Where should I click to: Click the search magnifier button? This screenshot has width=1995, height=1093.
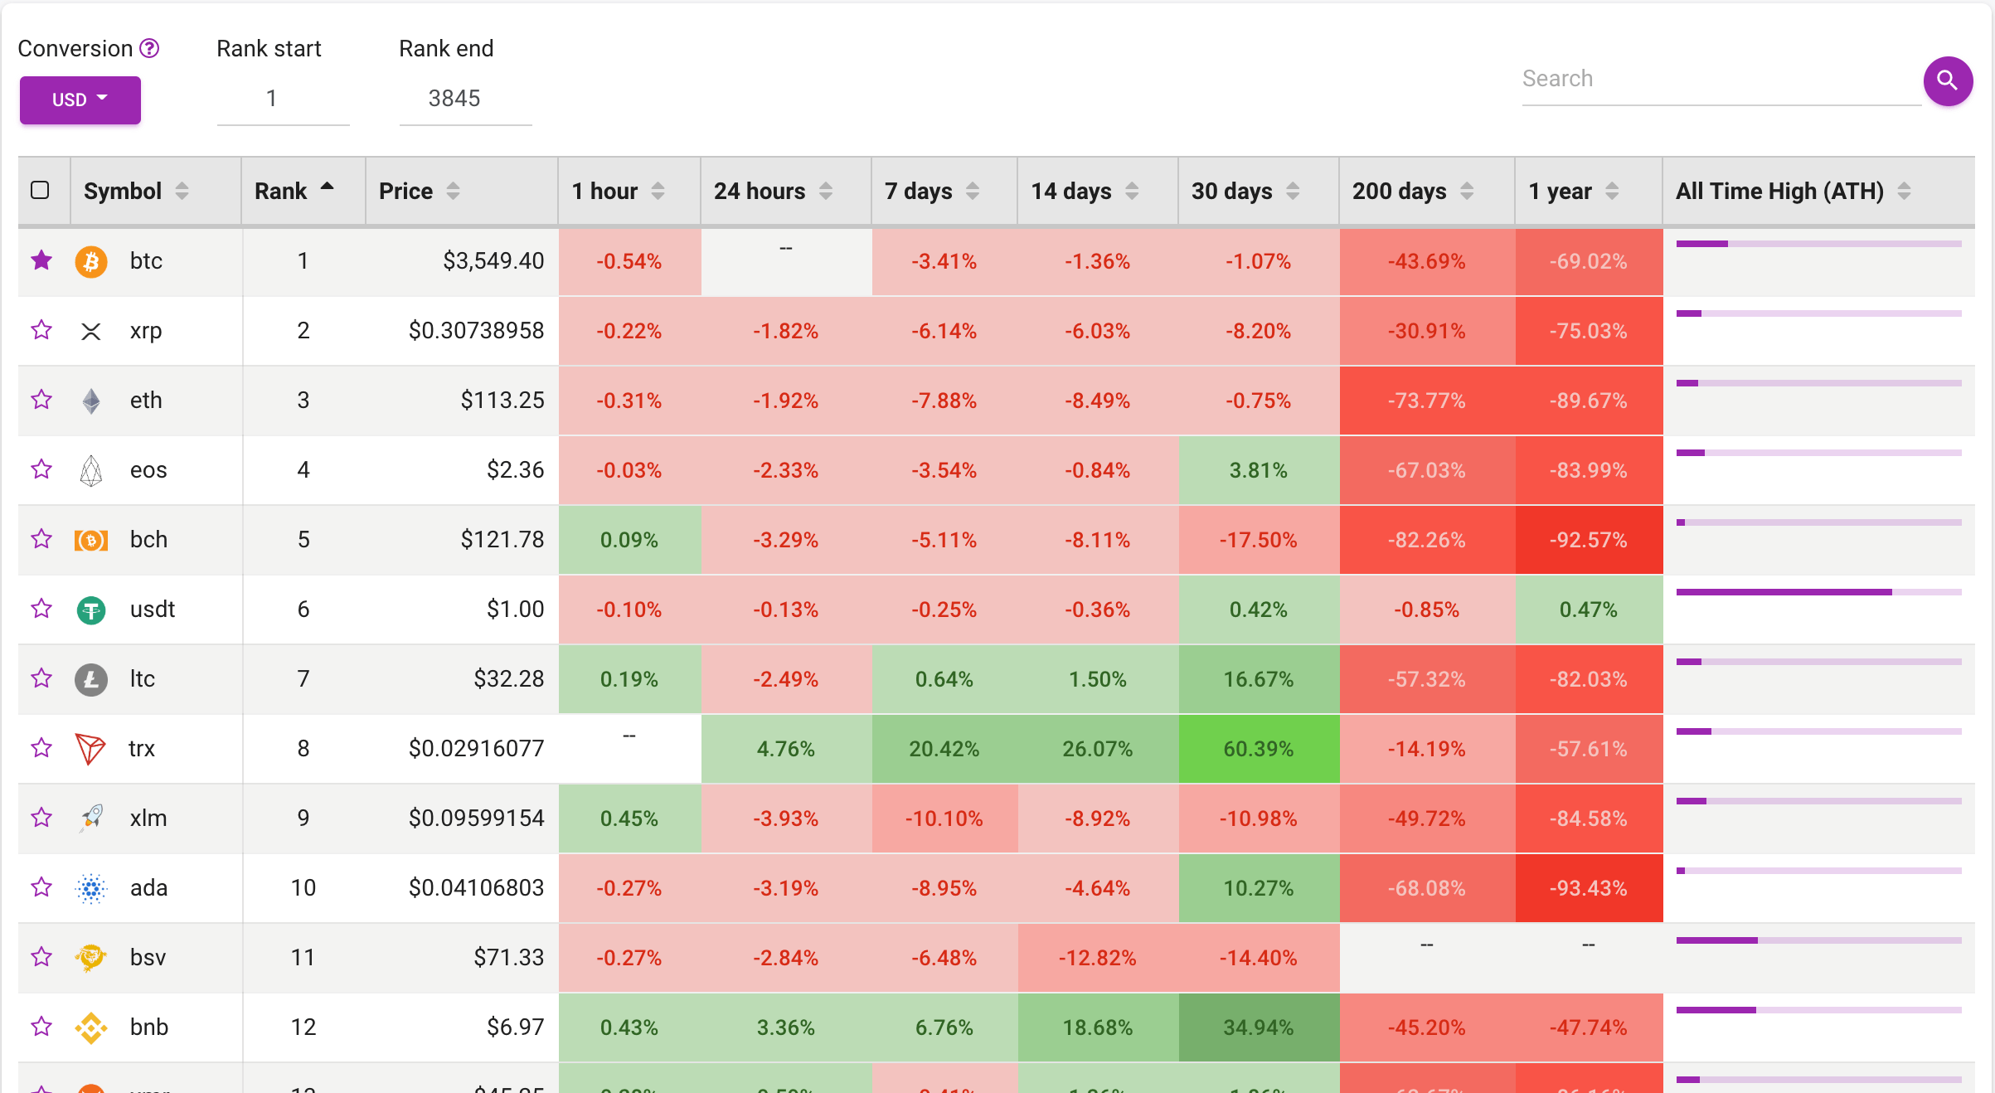[1948, 81]
